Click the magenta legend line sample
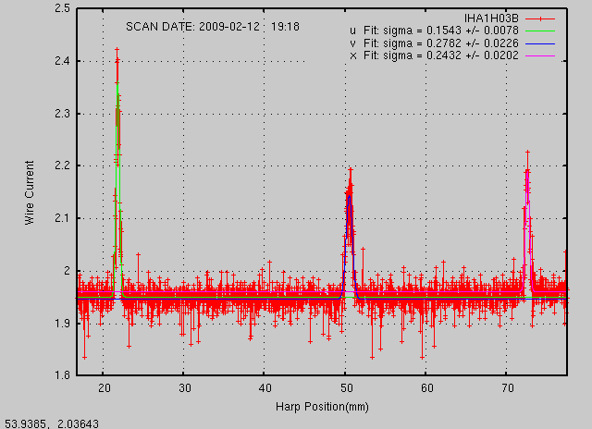 coord(540,55)
